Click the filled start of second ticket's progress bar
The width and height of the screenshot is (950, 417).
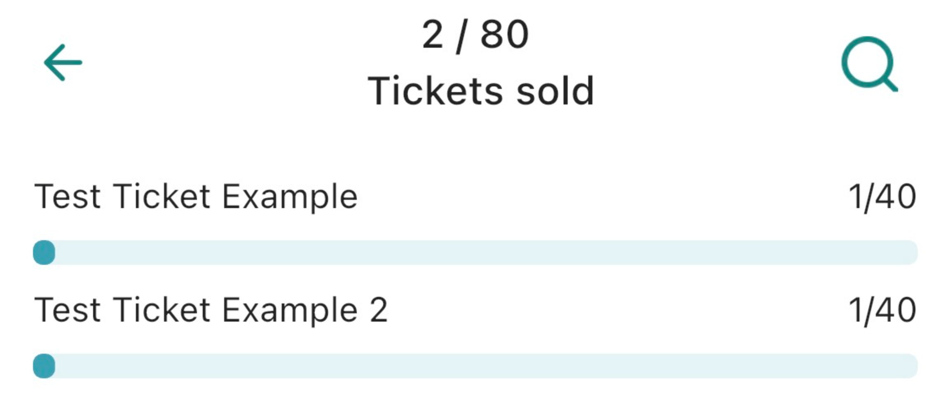[x=44, y=366]
